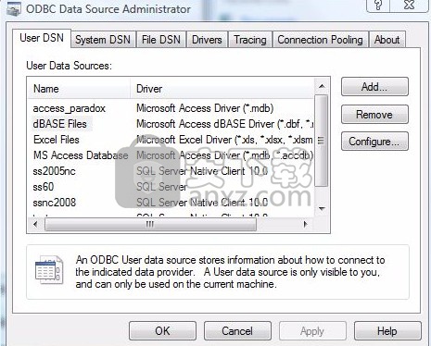Click the Microsoft Excel Driver cell

pos(224,140)
